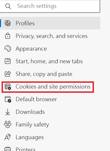Click the Appearance palette icon
Image resolution: width=110 pixels, height=151 pixels.
(x=8, y=48)
